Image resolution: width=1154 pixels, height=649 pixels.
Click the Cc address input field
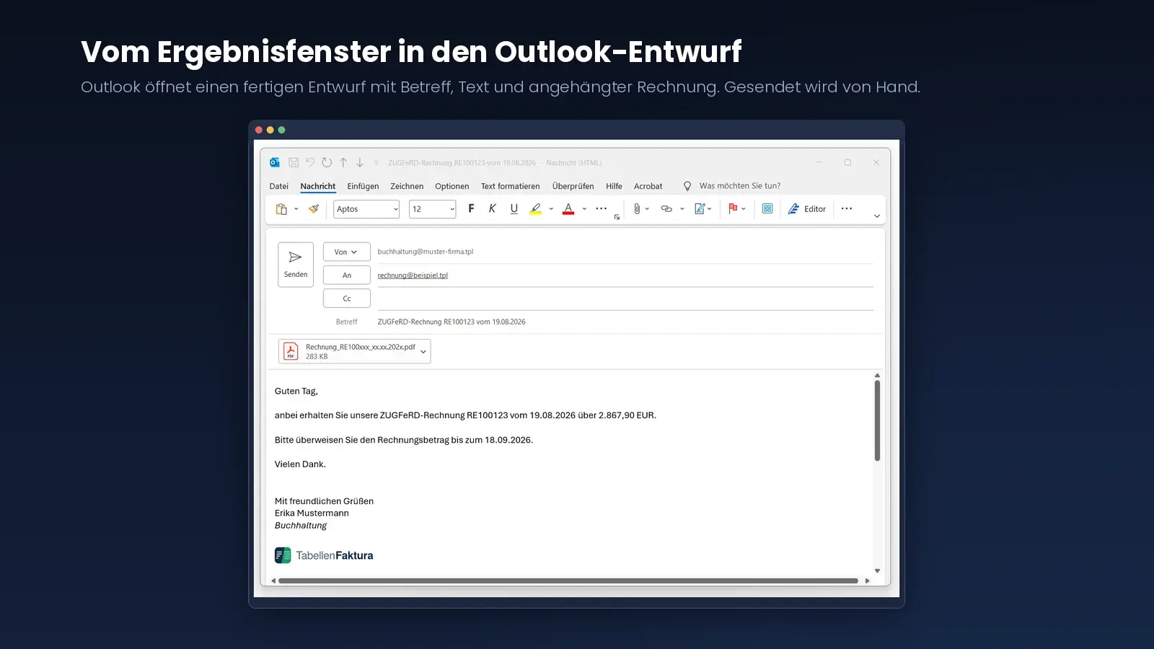(625, 299)
